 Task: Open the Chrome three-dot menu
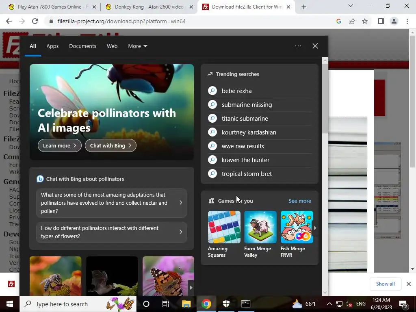[407, 21]
